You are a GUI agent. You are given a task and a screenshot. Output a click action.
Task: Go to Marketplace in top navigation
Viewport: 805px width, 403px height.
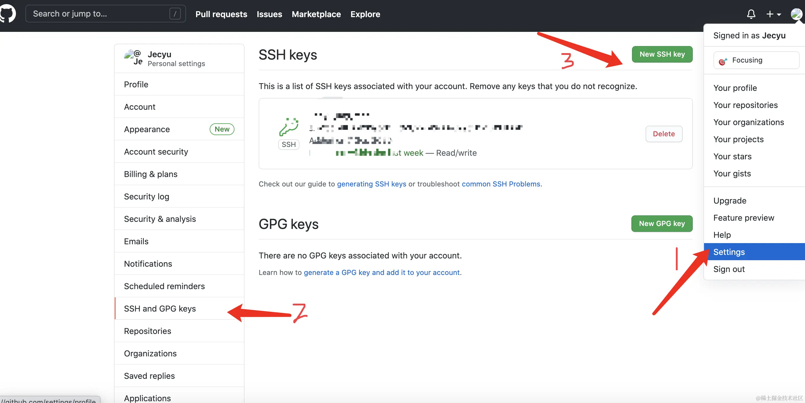[x=316, y=14]
